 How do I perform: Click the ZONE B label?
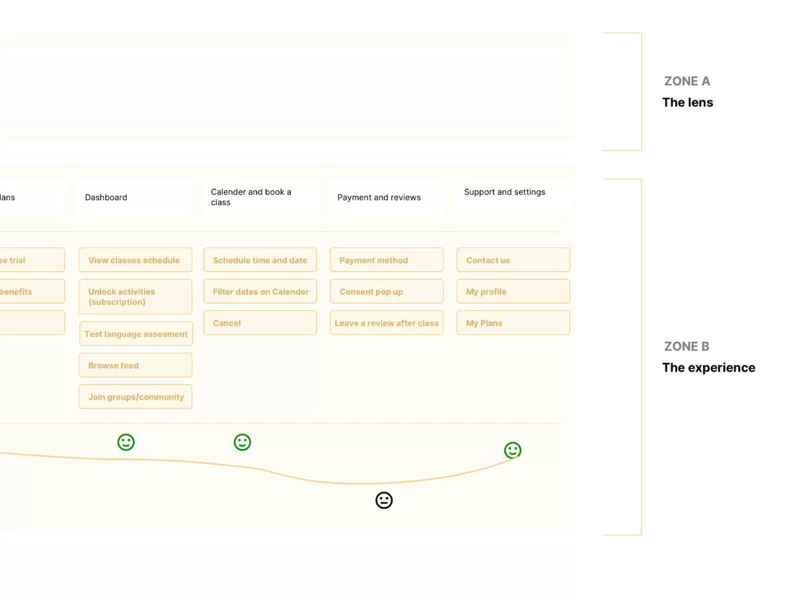coord(687,346)
